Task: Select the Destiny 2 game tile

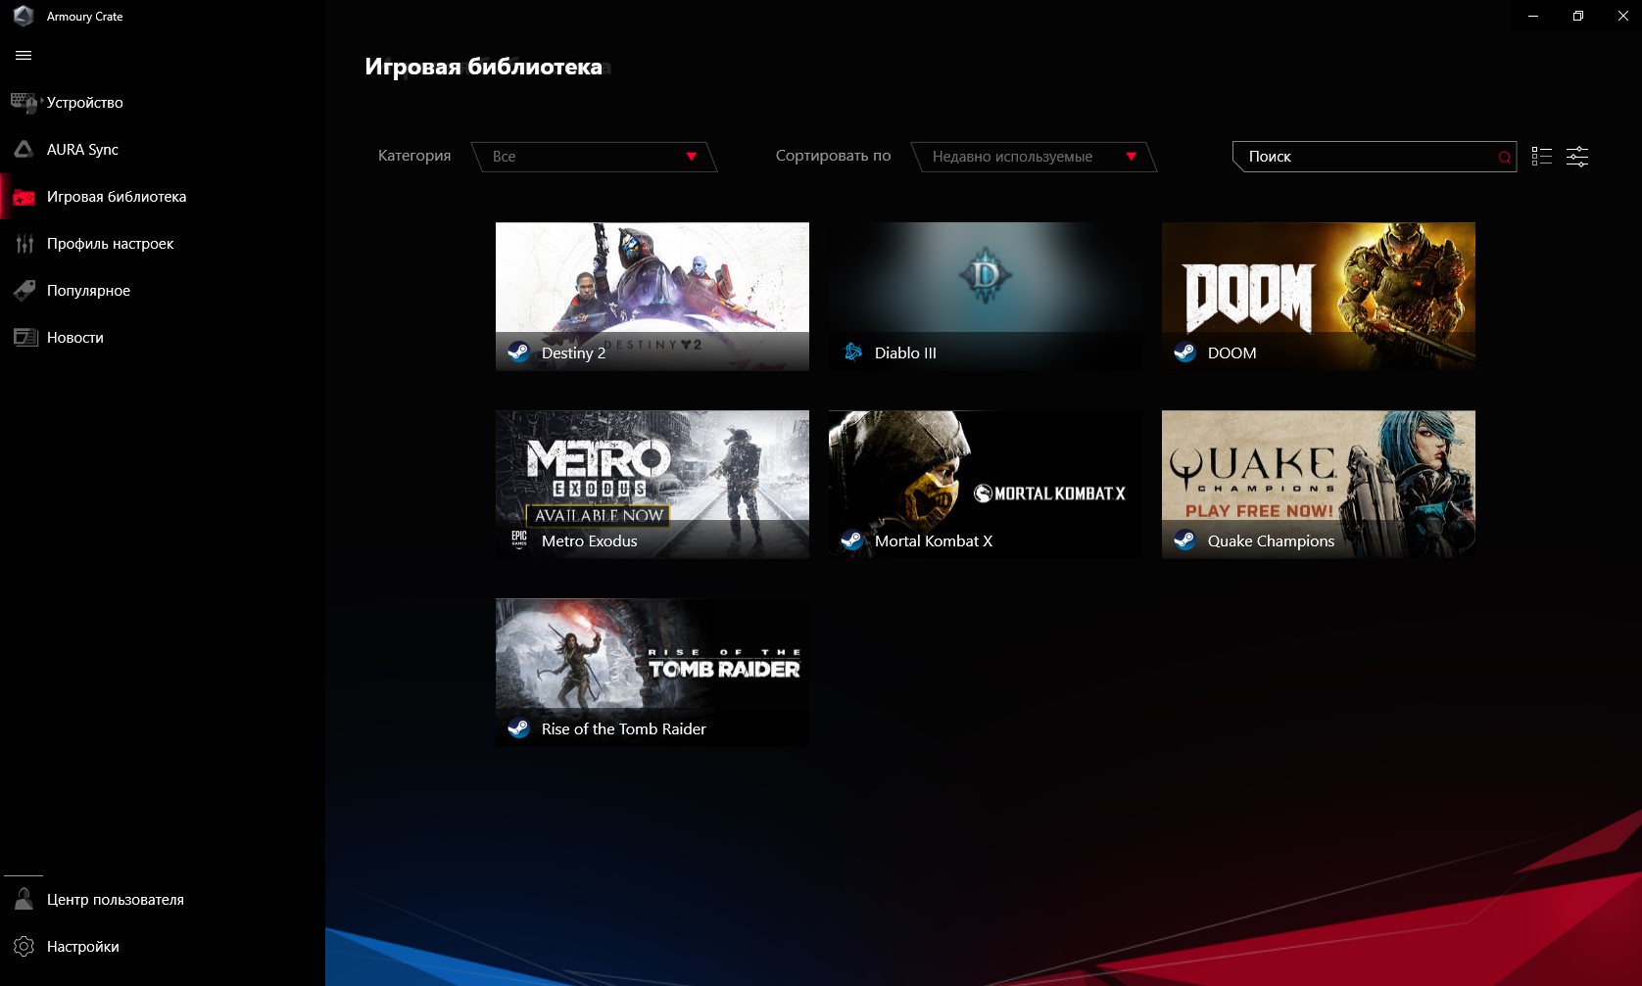Action: [652, 297]
